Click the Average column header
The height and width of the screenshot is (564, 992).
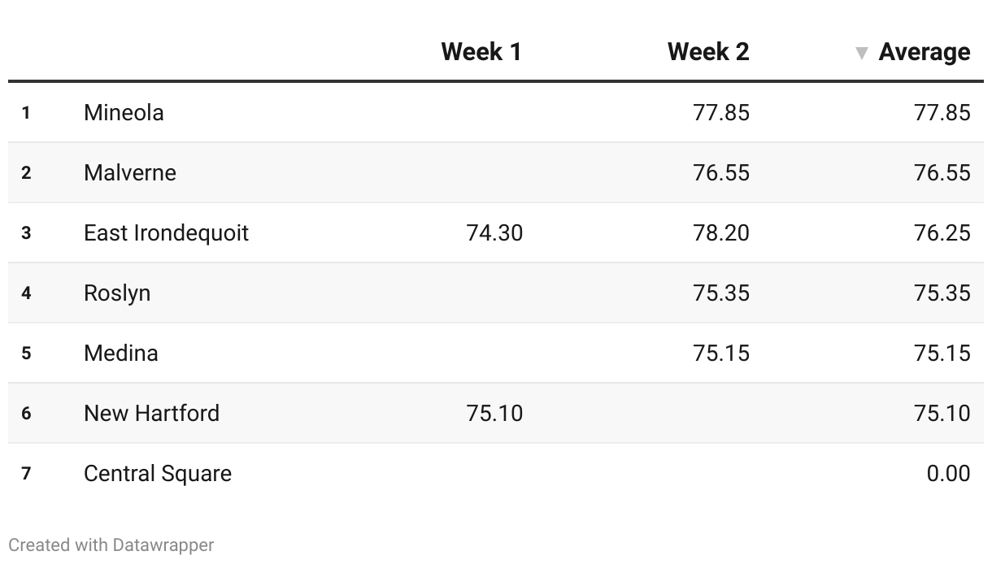coord(924,52)
